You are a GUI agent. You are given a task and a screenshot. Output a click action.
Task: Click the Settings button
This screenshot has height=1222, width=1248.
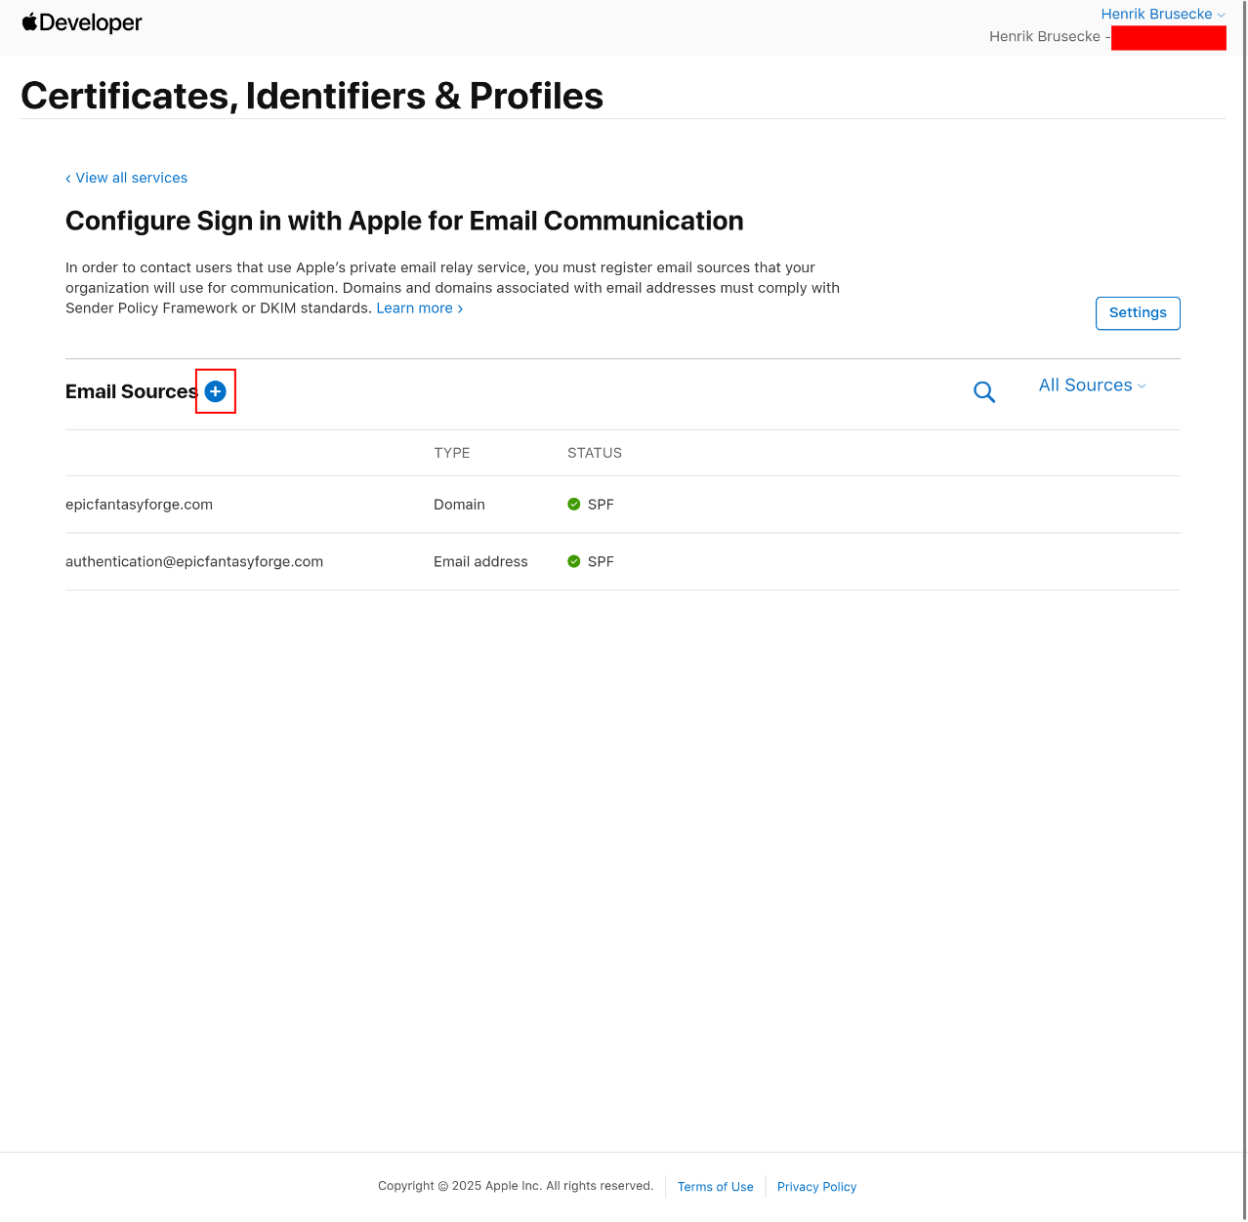tap(1138, 313)
